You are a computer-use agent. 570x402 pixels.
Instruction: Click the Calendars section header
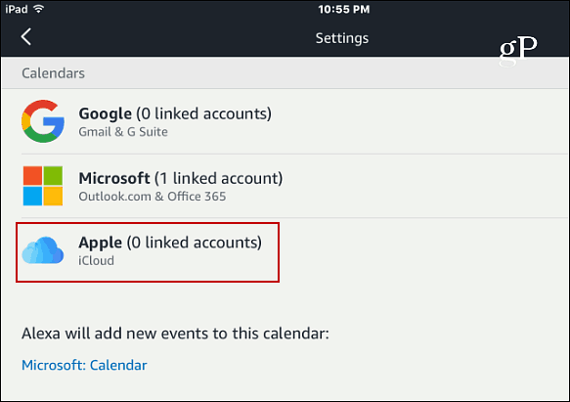(x=53, y=73)
